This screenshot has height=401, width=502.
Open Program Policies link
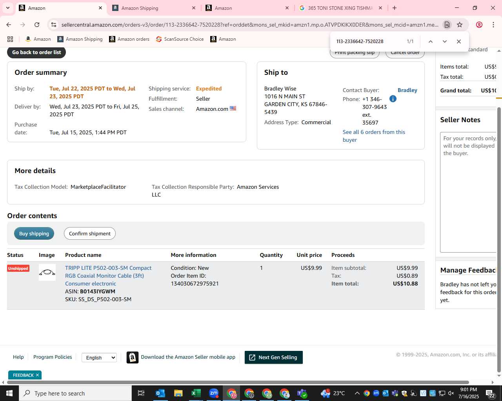coord(53,357)
